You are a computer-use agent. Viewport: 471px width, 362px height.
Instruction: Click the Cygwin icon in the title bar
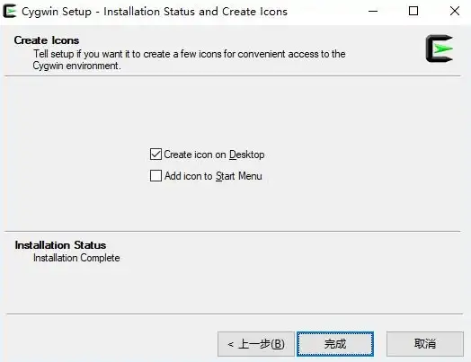(9, 11)
